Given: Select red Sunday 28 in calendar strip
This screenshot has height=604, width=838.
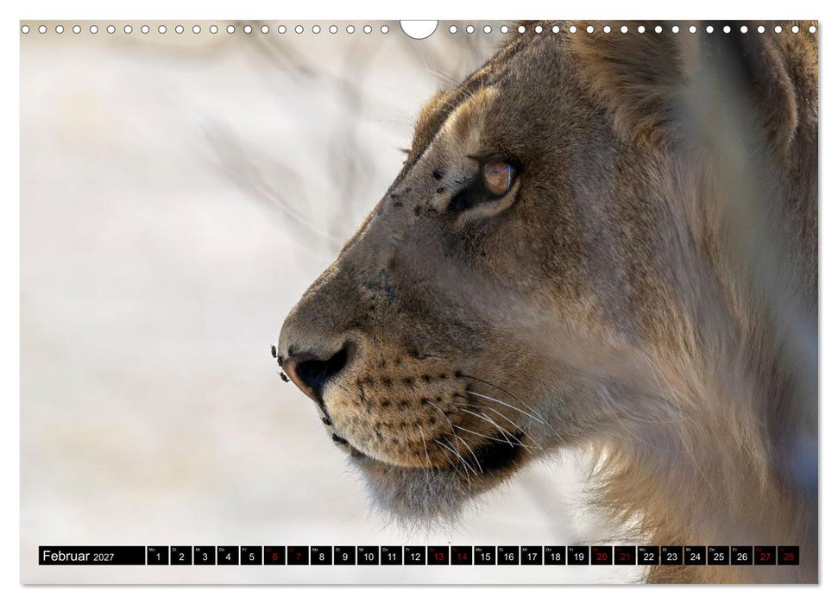Looking at the screenshot, I should [788, 556].
